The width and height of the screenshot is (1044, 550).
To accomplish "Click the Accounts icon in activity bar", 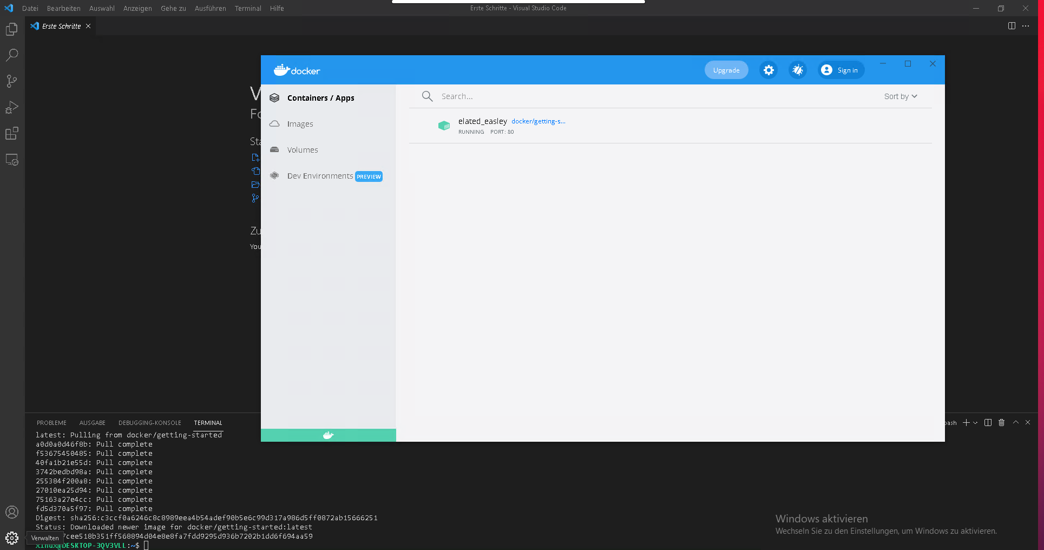I will click(12, 512).
